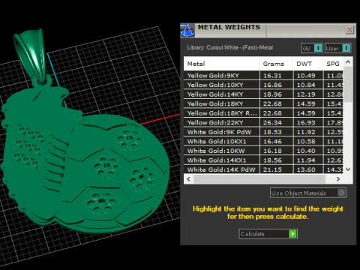Click the Library: Cutout White label

pyautogui.click(x=230, y=47)
